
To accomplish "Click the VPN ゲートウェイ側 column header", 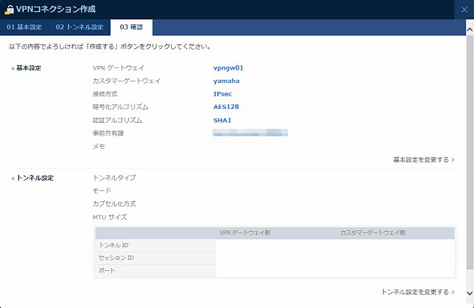I will tap(245, 232).
